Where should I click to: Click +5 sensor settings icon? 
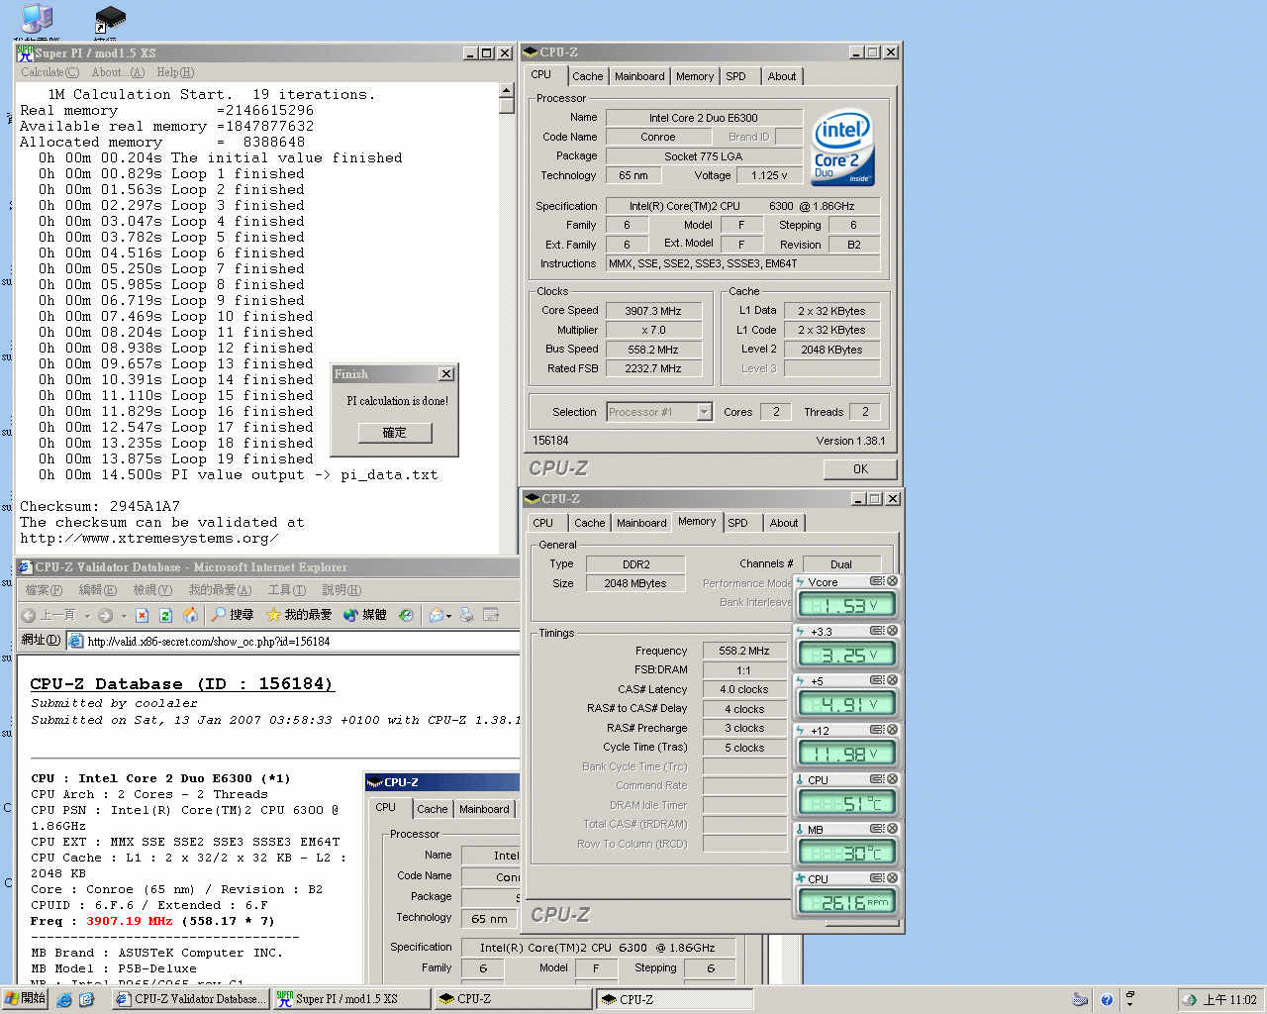(x=876, y=680)
